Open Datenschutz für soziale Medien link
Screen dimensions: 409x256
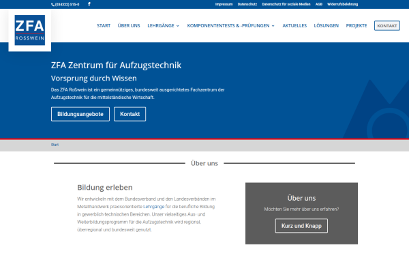click(x=286, y=4)
